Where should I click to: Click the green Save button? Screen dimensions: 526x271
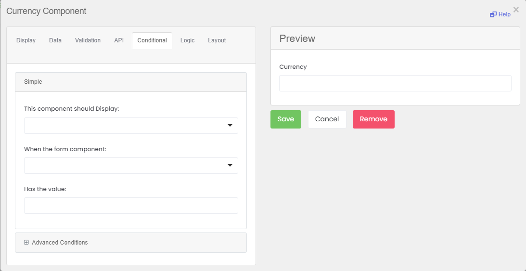[x=286, y=119]
